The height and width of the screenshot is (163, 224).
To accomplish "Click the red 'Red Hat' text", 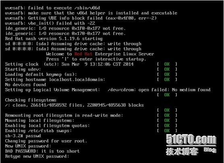I will point(83,54).
